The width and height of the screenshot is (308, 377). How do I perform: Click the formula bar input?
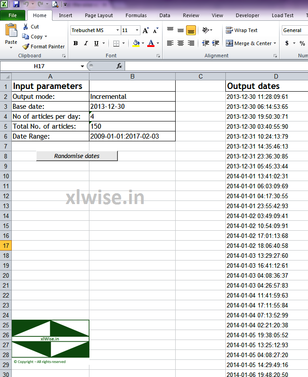tap(216, 66)
